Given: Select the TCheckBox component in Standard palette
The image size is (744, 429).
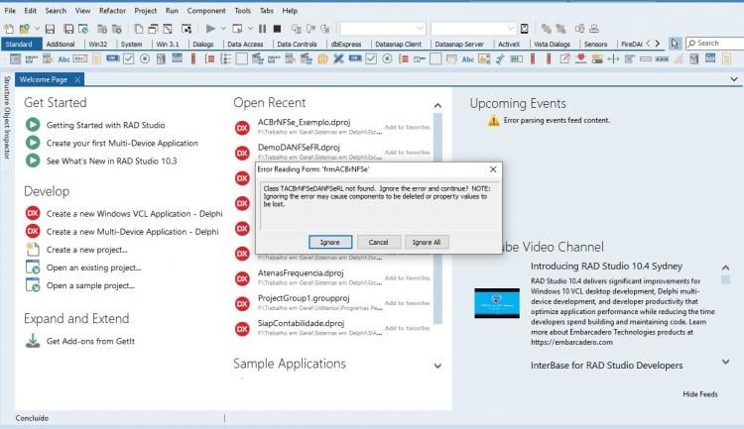Looking at the screenshot, I should click(129, 58).
